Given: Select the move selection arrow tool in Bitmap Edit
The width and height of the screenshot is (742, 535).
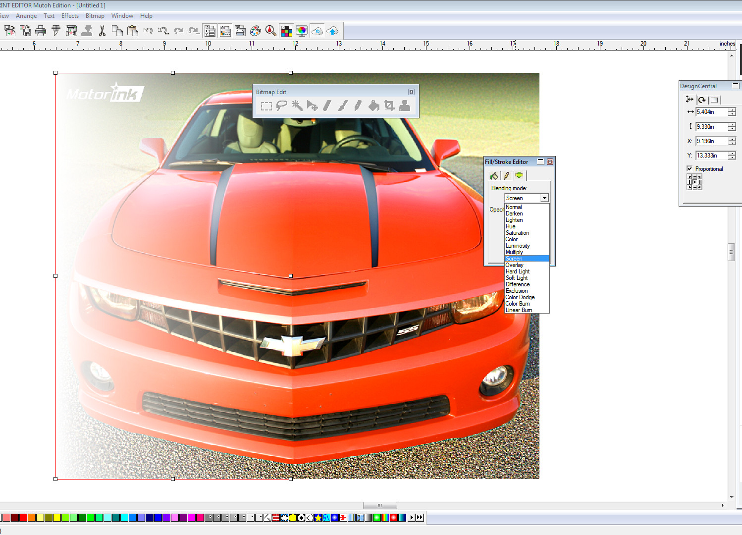Looking at the screenshot, I should pyautogui.click(x=313, y=106).
